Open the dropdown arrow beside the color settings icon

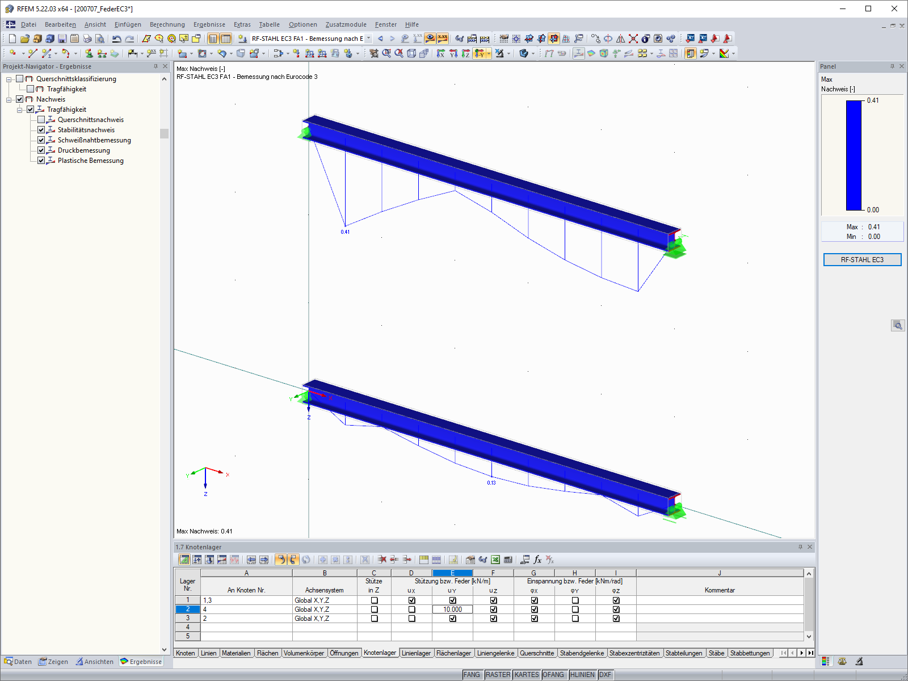click(x=733, y=53)
